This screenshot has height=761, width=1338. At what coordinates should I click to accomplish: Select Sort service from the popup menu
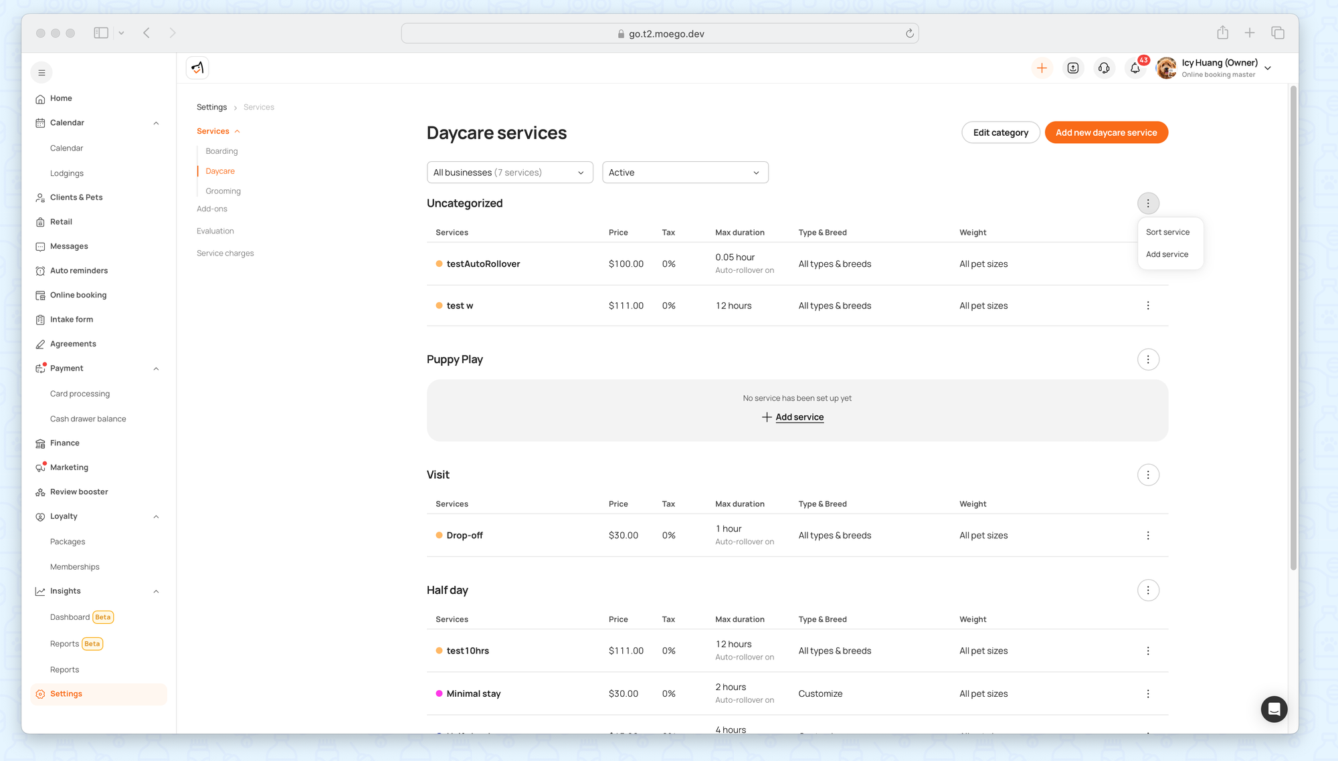1167,232
